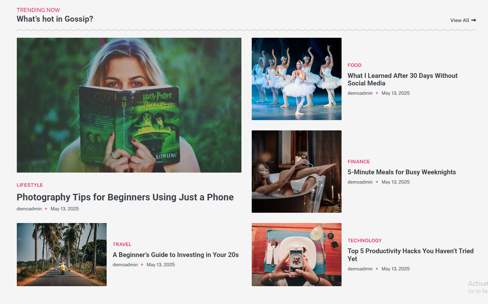Open Photography Tips for Beginners article title
This screenshot has width=488, height=304.
pyautogui.click(x=125, y=197)
